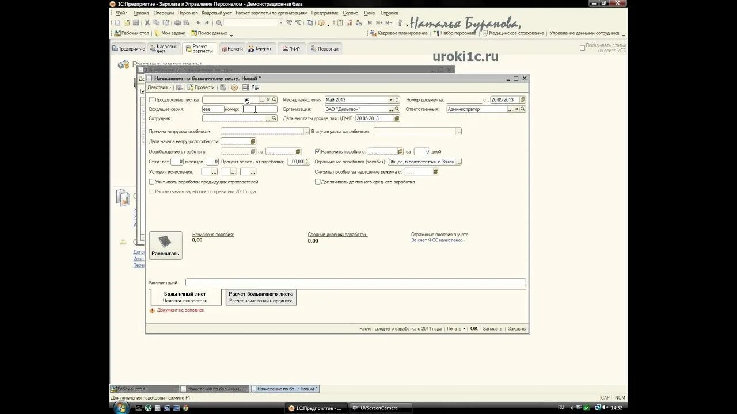The width and height of the screenshot is (737, 414).
Task: Click the list settings icon after help icon
Action: click(x=245, y=87)
